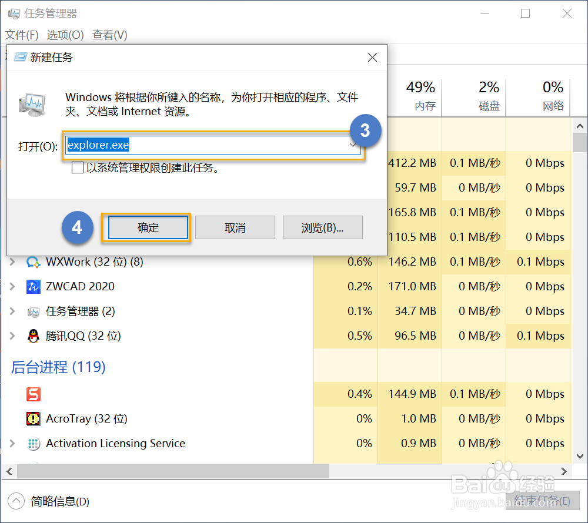Image resolution: width=588 pixels, height=523 pixels.
Task: Click the 简略信息 circular arrow icon
Action: [17, 501]
